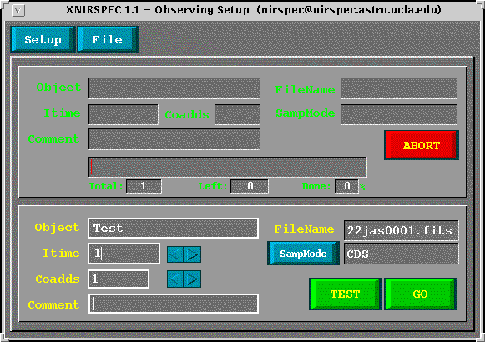Click the lower Itime input field
Viewport: 485px width, 342px height.
[124, 254]
